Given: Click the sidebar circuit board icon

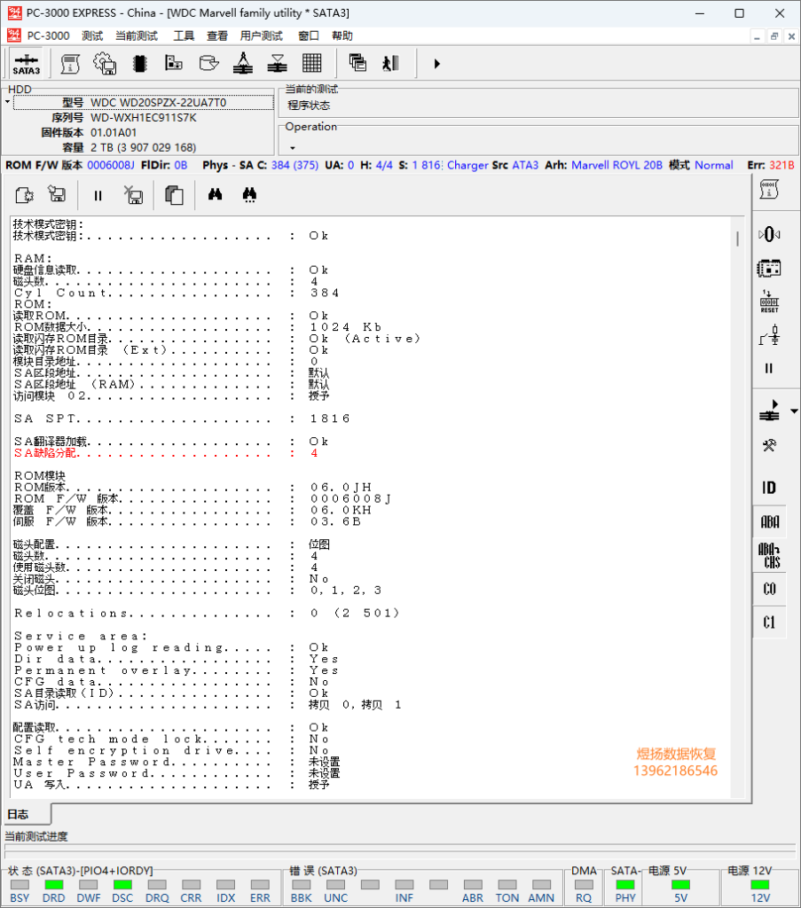Looking at the screenshot, I should click(769, 268).
